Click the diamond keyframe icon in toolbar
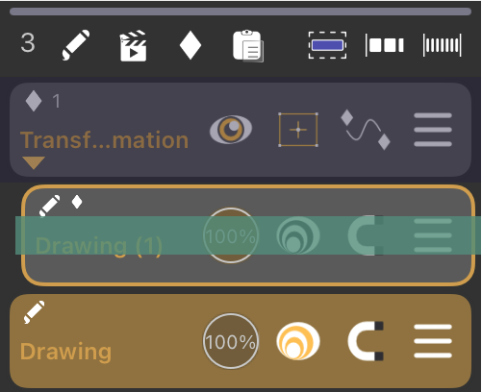 tap(190, 45)
